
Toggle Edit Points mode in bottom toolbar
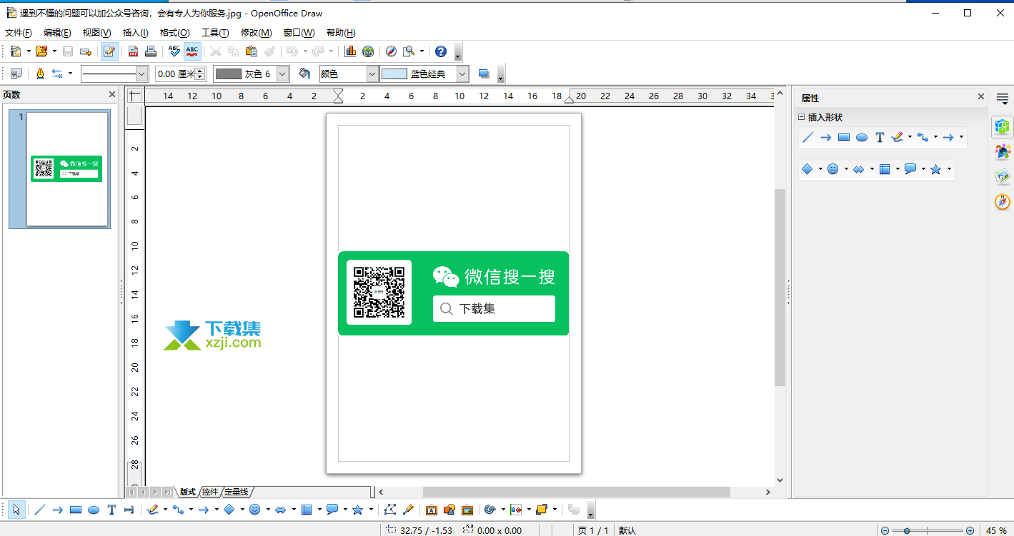(390, 510)
